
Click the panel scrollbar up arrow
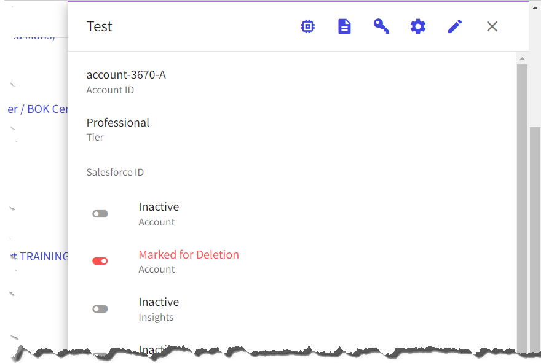(x=522, y=59)
